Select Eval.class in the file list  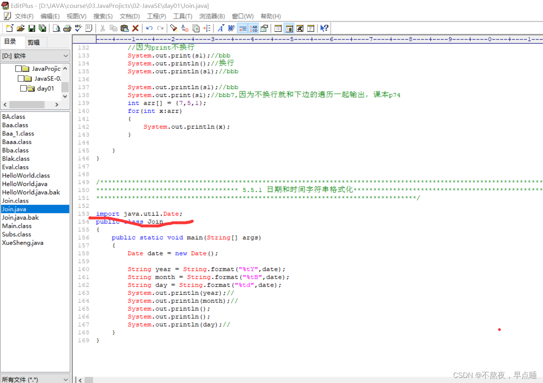click(x=15, y=167)
